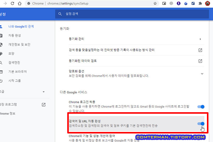Viewport: 213px width, 142px height.
Task: Open 기본 브라우저 section
Action: 17,71
